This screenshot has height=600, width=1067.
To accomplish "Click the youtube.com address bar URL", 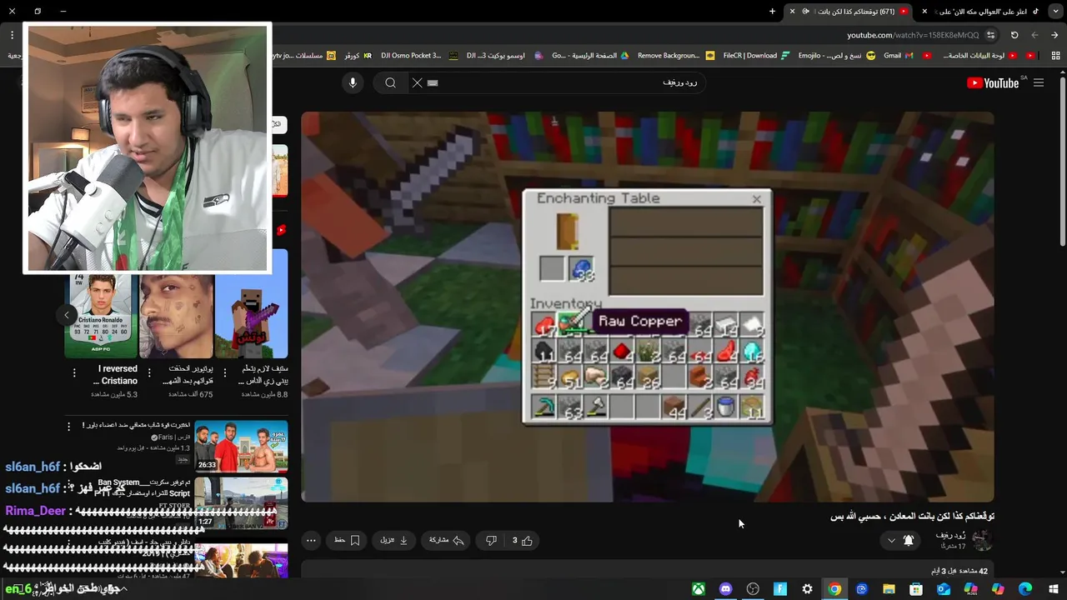I will tap(913, 35).
